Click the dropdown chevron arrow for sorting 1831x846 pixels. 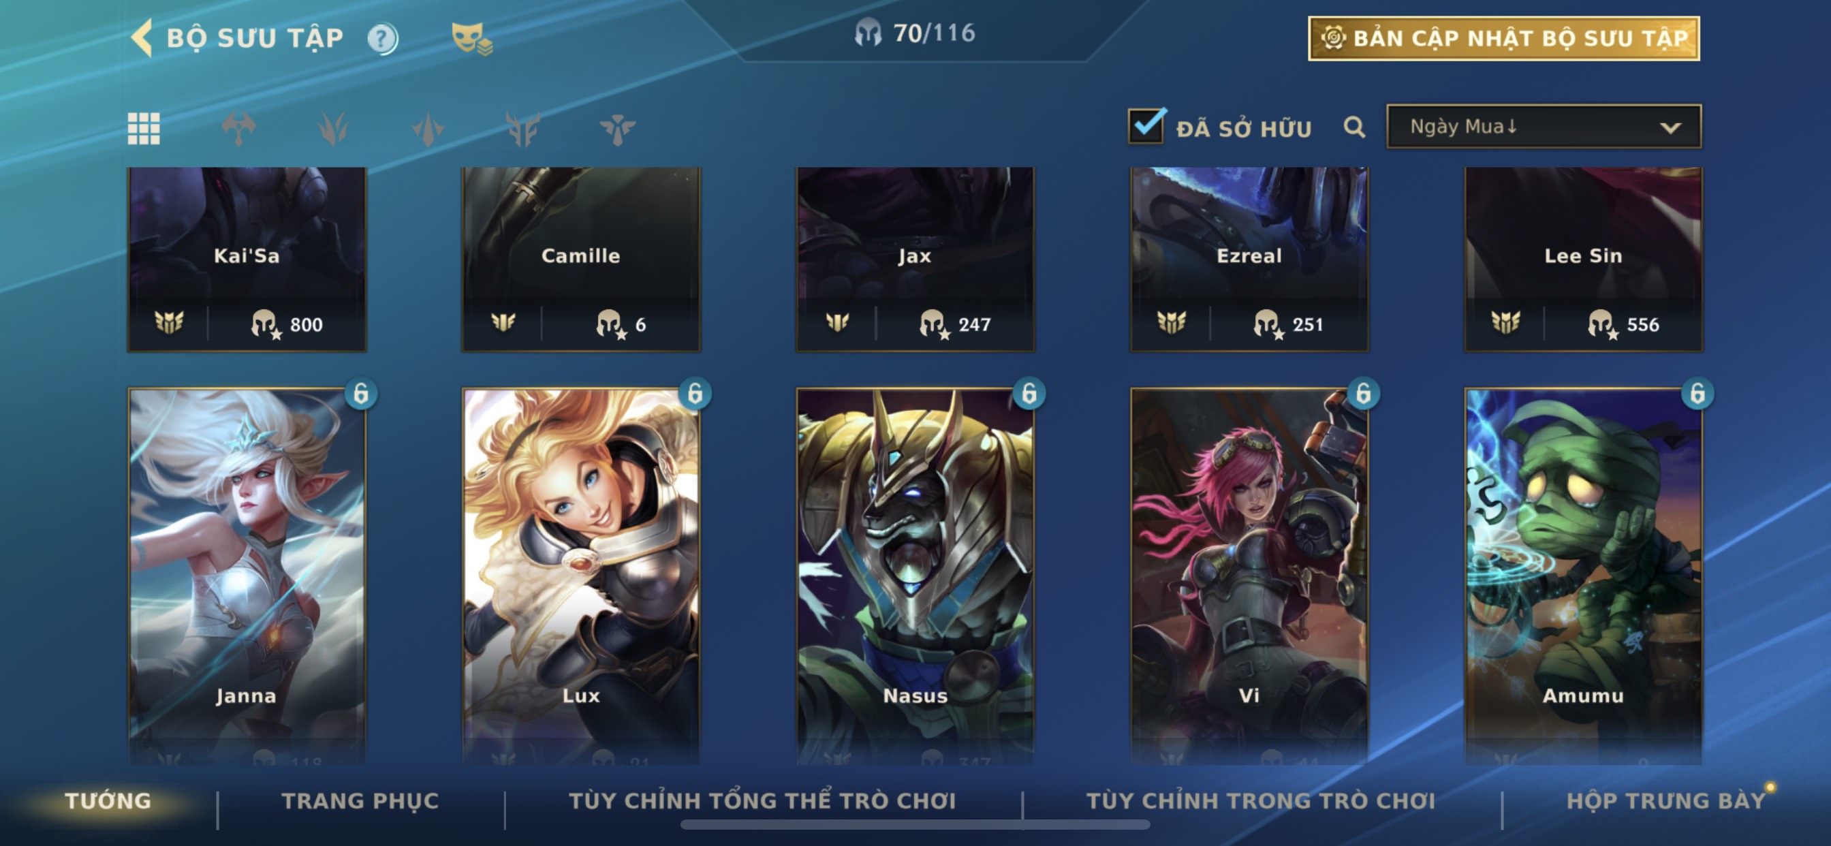(1670, 128)
